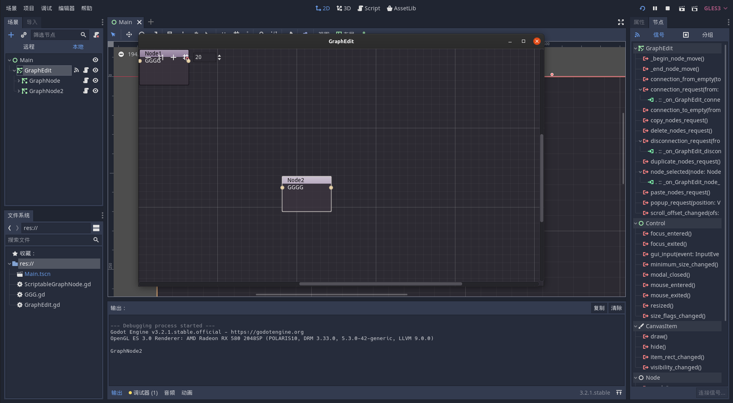The height and width of the screenshot is (403, 733).
Task: Pause the running scene
Action: pos(654,8)
